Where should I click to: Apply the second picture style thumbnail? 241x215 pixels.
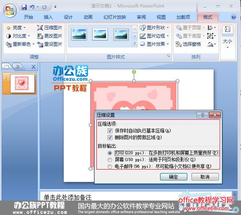tap(100, 34)
